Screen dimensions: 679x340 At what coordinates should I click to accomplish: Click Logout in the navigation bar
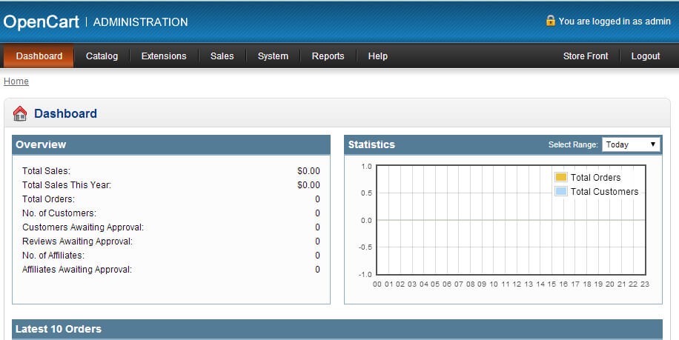[645, 56]
